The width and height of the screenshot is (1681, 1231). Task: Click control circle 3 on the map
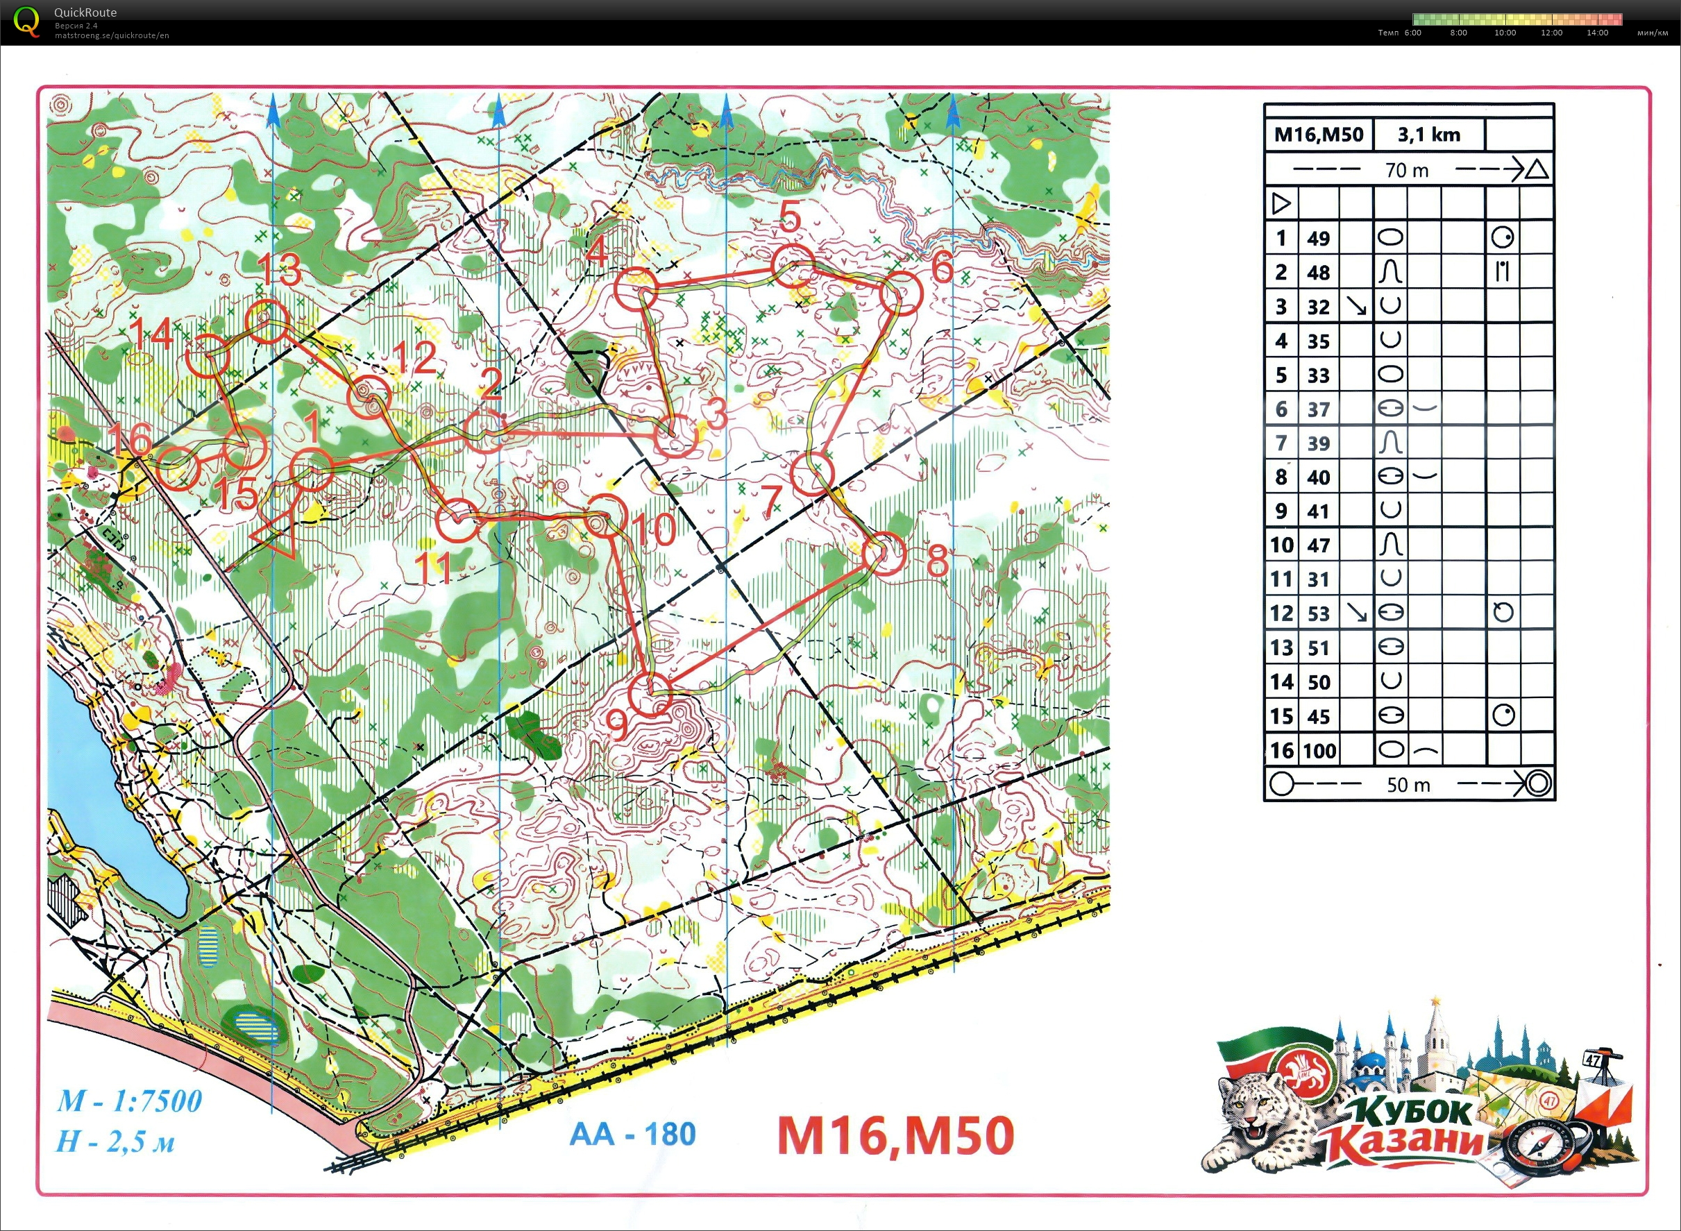pyautogui.click(x=675, y=436)
